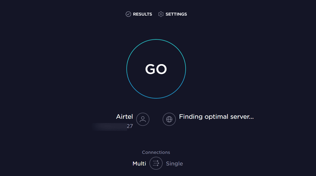Open the SETTINGS tab
The width and height of the screenshot is (316, 176).
(172, 14)
